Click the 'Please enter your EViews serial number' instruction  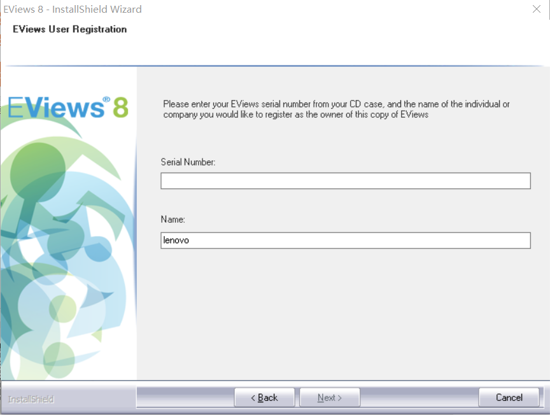pos(336,109)
